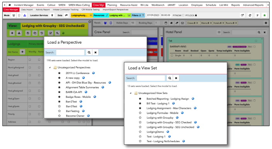Clear View Set search with X icon

176,78
